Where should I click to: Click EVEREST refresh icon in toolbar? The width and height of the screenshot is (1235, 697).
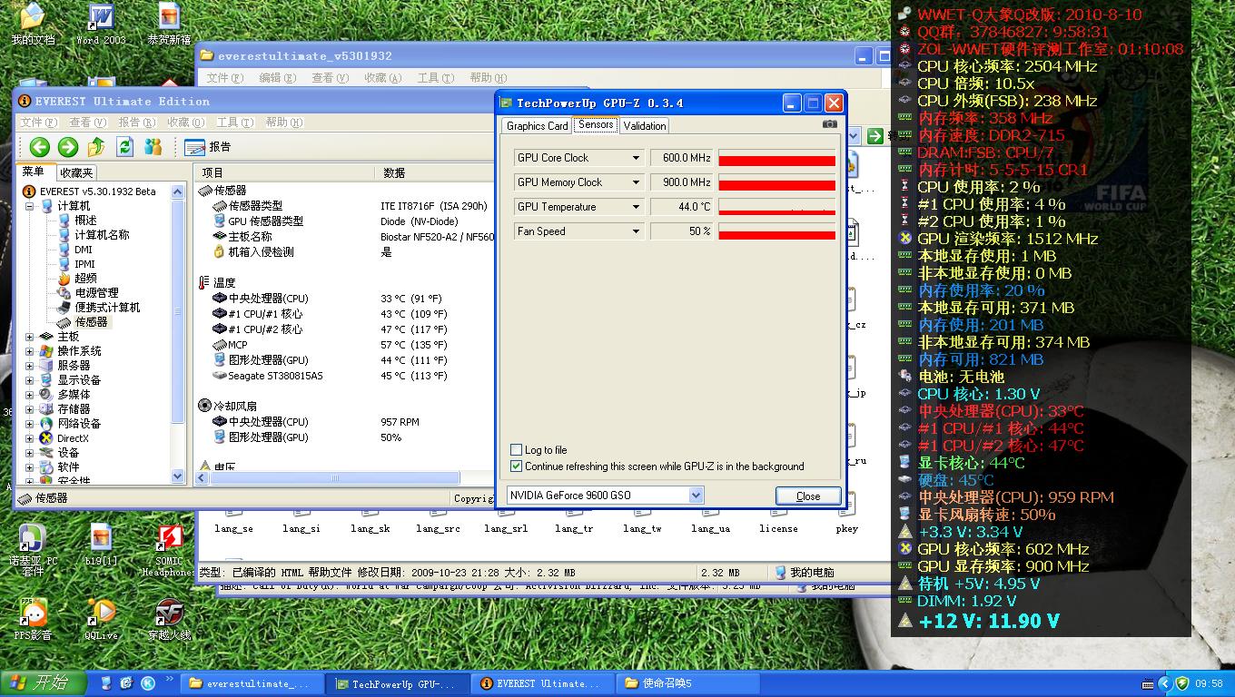point(125,147)
